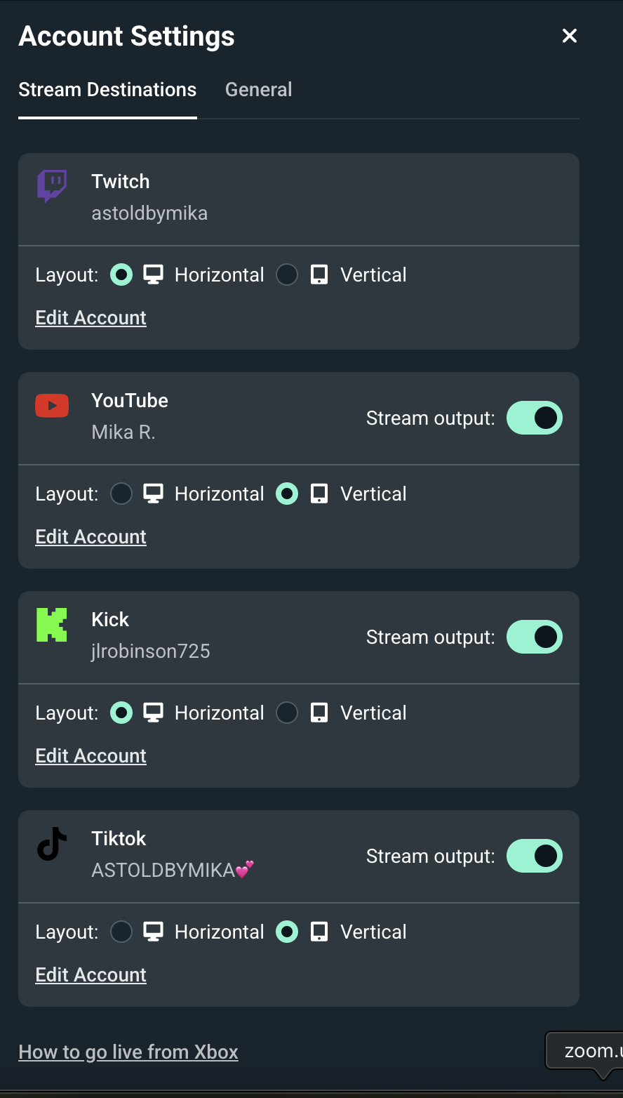Disable YouTube stream output toggle

coord(535,418)
